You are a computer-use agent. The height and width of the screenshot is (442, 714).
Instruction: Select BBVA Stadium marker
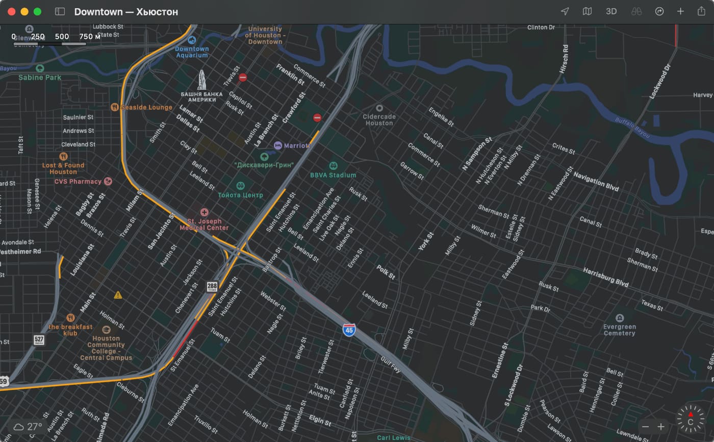click(333, 165)
